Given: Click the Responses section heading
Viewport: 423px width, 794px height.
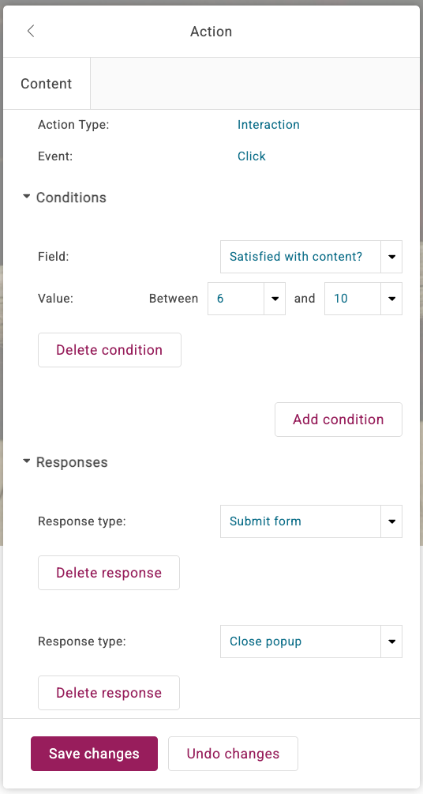Looking at the screenshot, I should tap(72, 462).
